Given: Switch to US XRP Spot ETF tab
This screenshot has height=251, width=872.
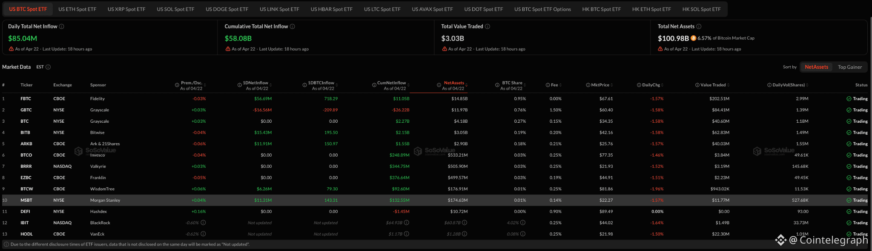Looking at the screenshot, I should pos(126,9).
